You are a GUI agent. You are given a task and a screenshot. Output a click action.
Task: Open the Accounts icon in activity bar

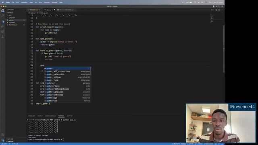(3, 135)
